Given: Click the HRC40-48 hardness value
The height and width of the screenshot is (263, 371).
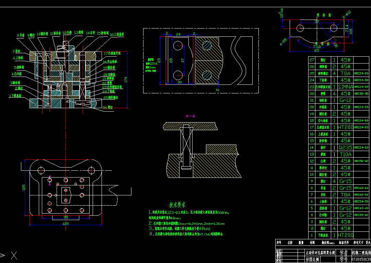Looking at the screenshot, I should [361, 93].
